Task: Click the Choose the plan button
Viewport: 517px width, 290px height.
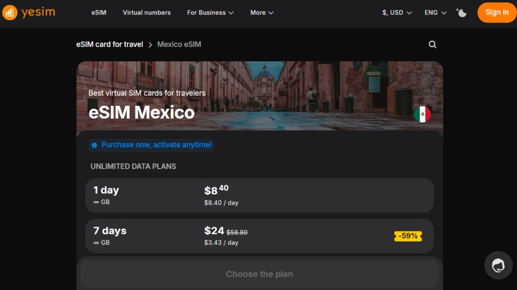Action: coord(259,274)
